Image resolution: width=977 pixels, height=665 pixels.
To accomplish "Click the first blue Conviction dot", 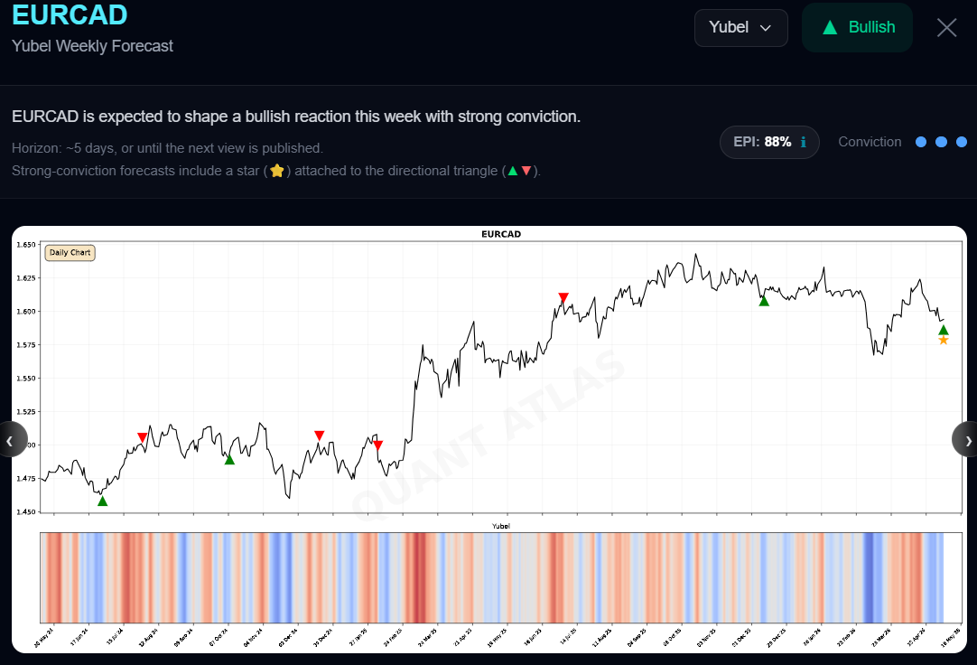I will pos(921,142).
